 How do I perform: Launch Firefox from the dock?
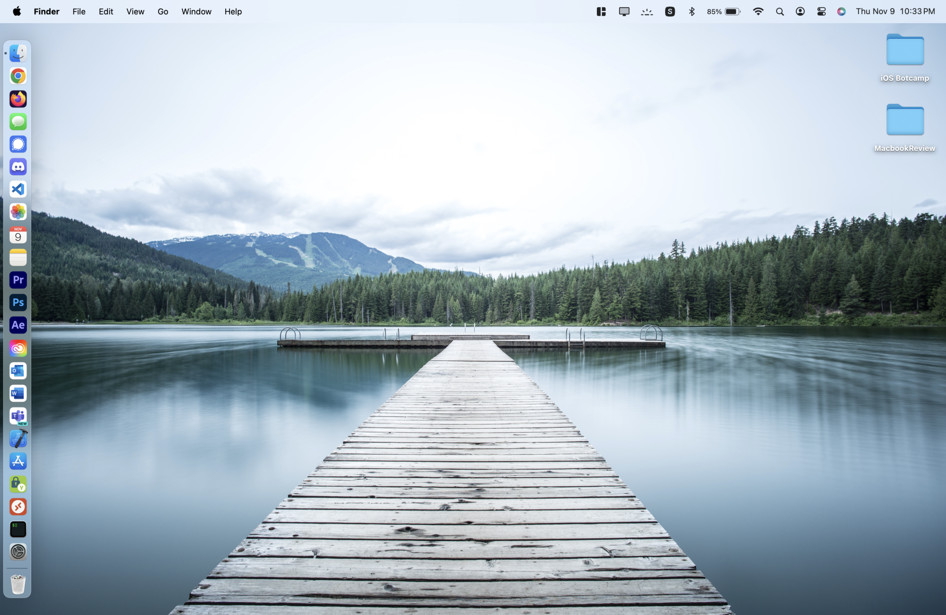click(18, 99)
